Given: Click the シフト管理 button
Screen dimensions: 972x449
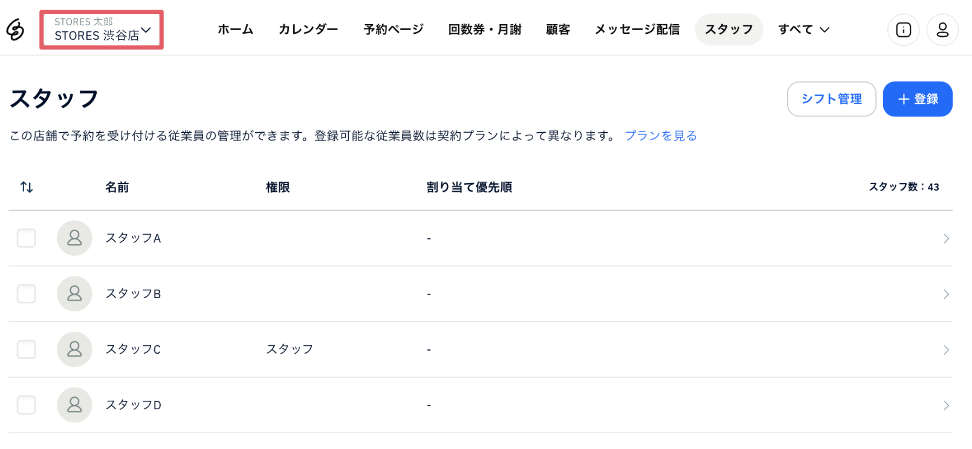Looking at the screenshot, I should point(831,99).
